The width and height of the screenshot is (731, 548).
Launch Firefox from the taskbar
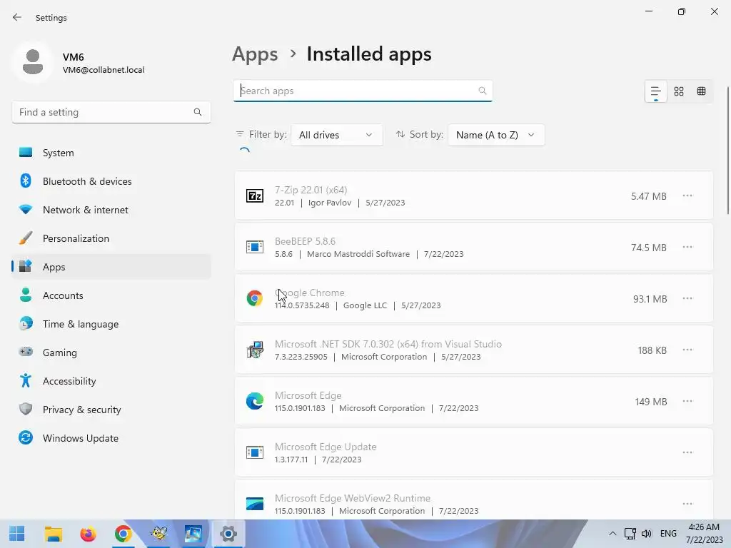(88, 534)
